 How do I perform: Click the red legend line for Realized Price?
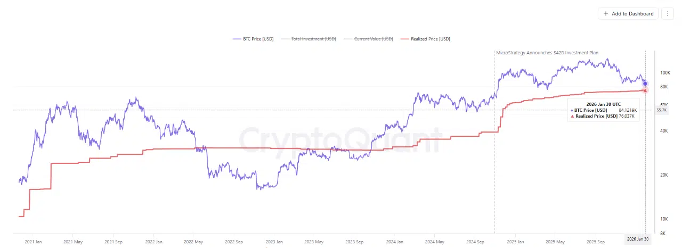point(405,39)
